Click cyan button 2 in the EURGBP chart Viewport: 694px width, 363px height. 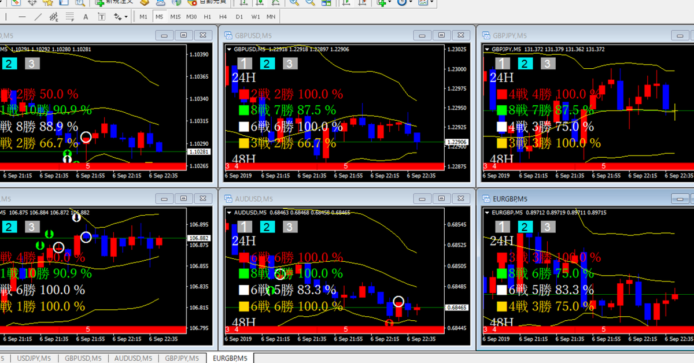[525, 227]
